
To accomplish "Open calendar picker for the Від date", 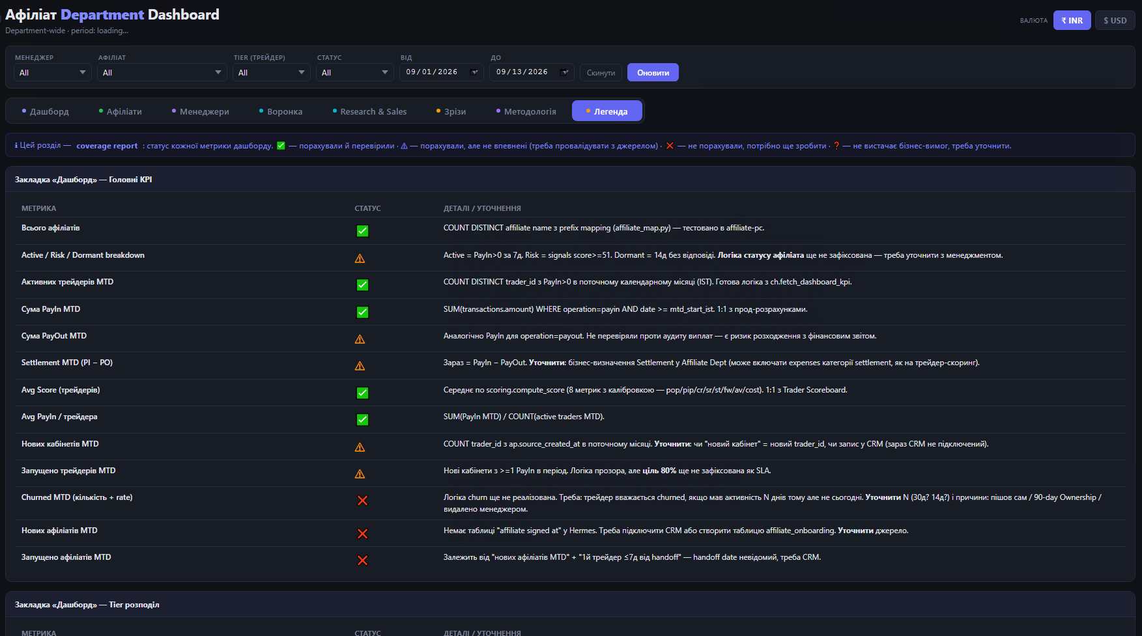I will tap(474, 72).
